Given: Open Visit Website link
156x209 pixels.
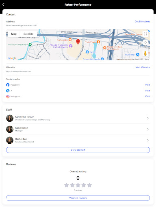Looking at the screenshot, I should (x=143, y=67).
